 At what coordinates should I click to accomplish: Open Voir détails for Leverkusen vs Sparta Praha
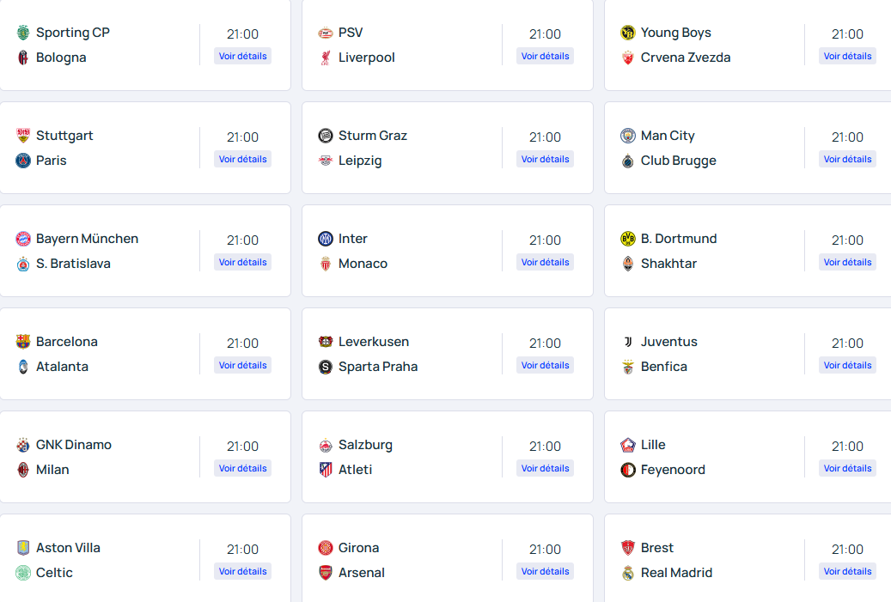tap(545, 365)
